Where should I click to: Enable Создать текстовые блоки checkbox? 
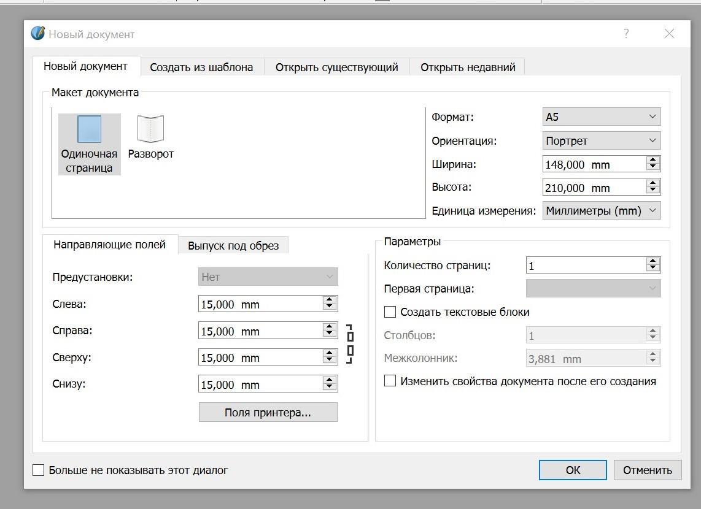[390, 312]
